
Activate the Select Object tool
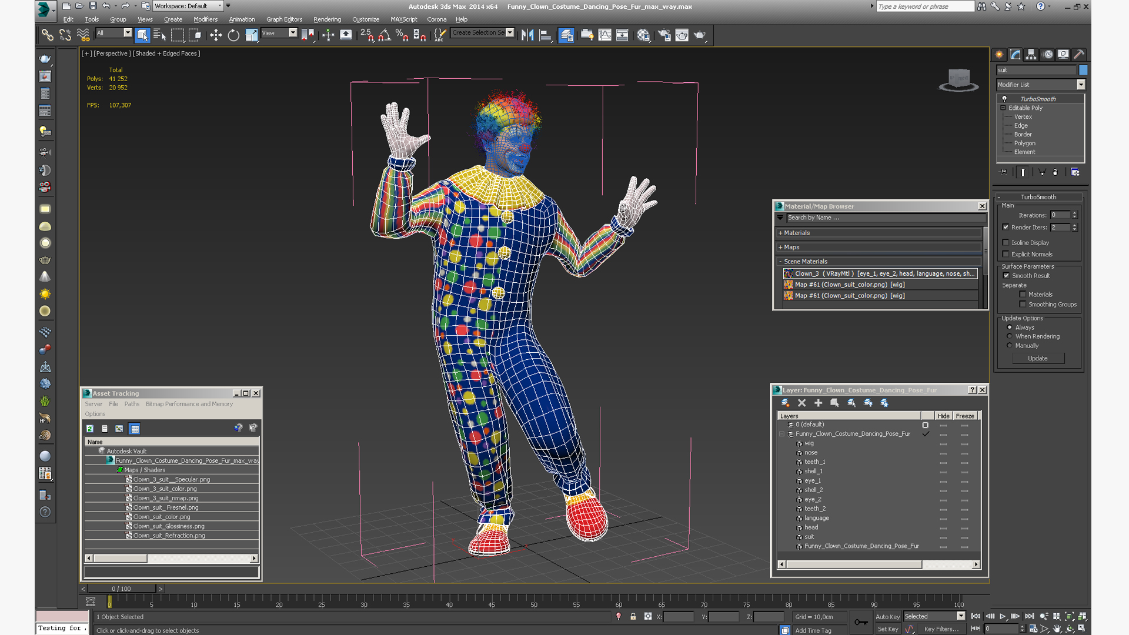click(x=142, y=35)
